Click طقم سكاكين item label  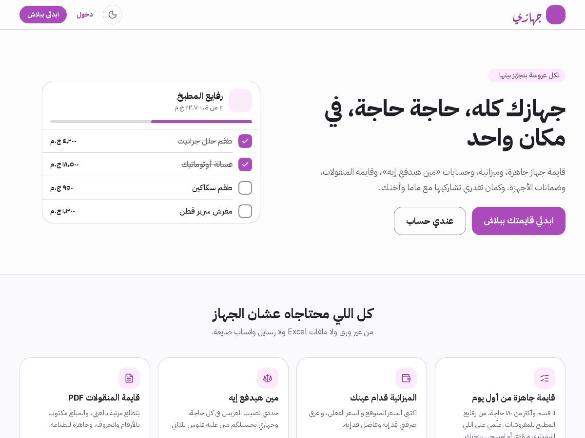pyautogui.click(x=212, y=188)
